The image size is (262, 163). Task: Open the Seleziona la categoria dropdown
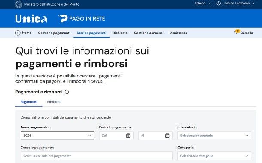(214, 156)
